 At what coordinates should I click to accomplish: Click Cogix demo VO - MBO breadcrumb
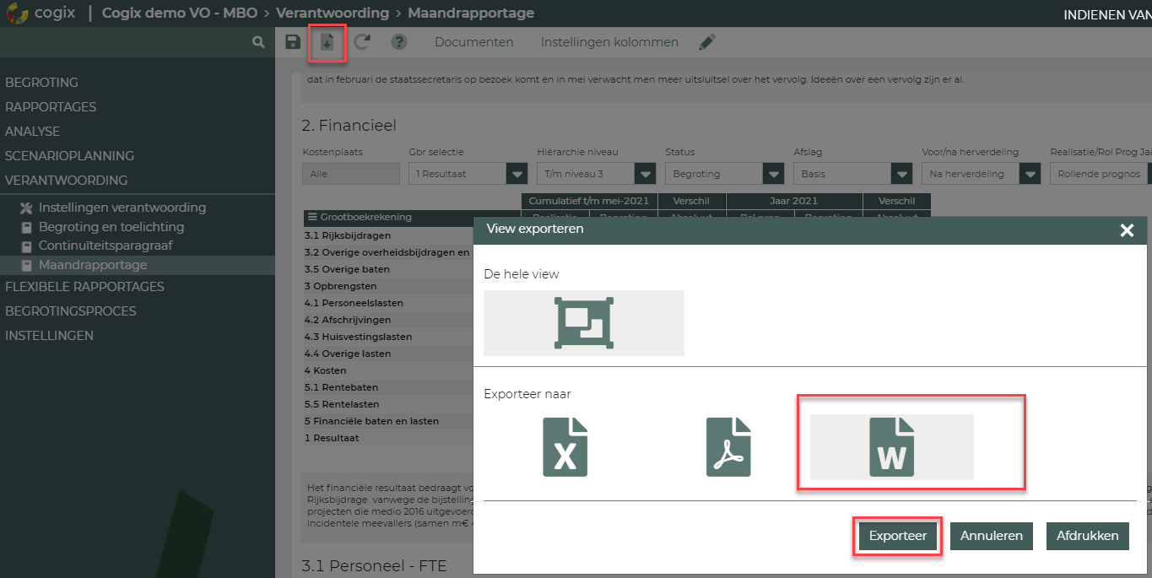pos(181,14)
